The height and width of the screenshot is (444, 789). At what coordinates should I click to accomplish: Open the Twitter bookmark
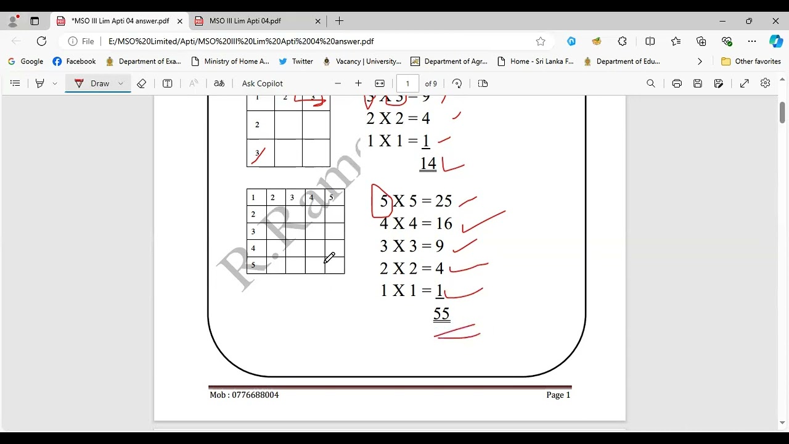point(296,62)
